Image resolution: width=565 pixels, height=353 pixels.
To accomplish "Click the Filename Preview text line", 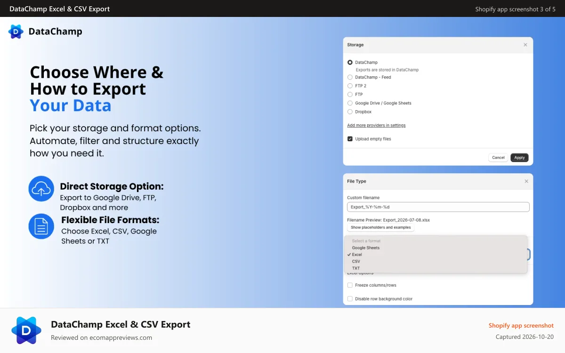I will click(x=388, y=220).
